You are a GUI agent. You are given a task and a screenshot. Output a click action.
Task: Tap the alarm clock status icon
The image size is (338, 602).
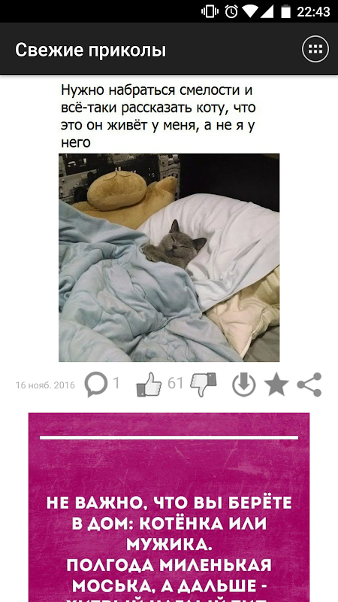click(x=231, y=11)
